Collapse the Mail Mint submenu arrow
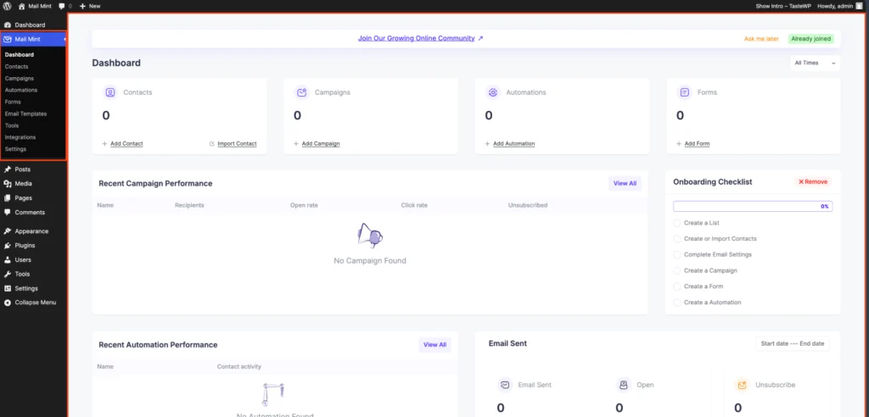 [x=64, y=39]
